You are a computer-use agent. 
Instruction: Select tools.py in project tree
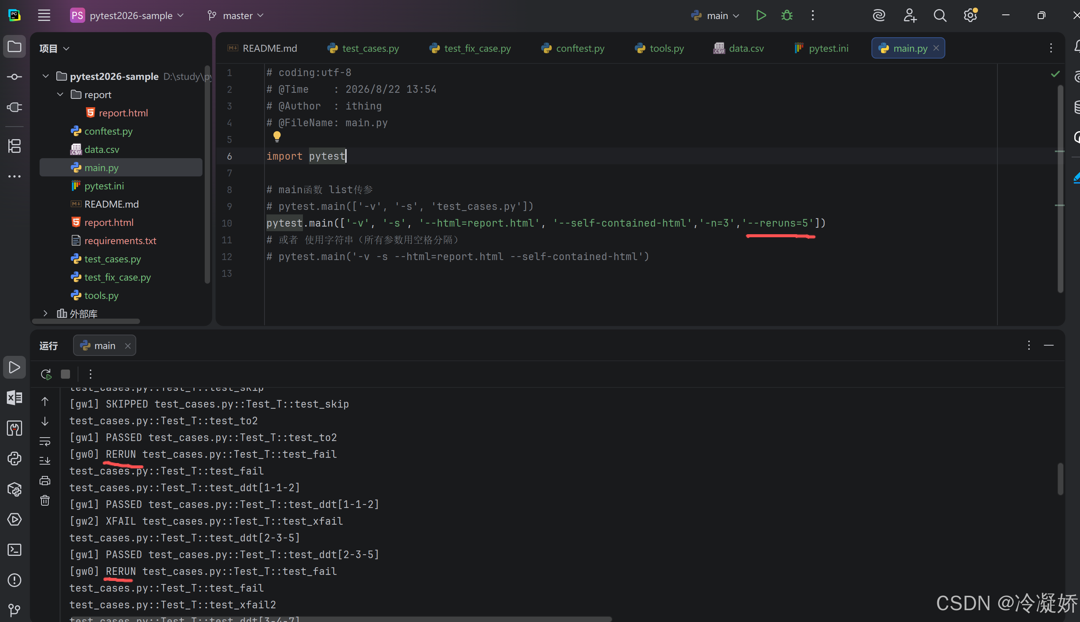click(95, 295)
